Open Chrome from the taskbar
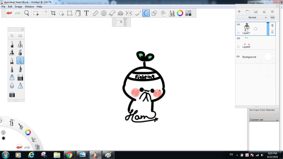 pyautogui.click(x=69, y=155)
